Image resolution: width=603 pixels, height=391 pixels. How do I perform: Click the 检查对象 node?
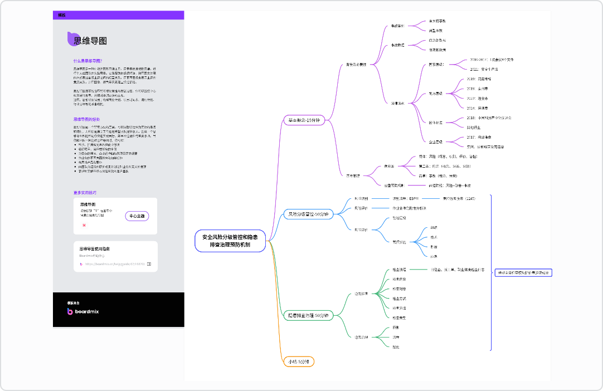(x=399, y=289)
